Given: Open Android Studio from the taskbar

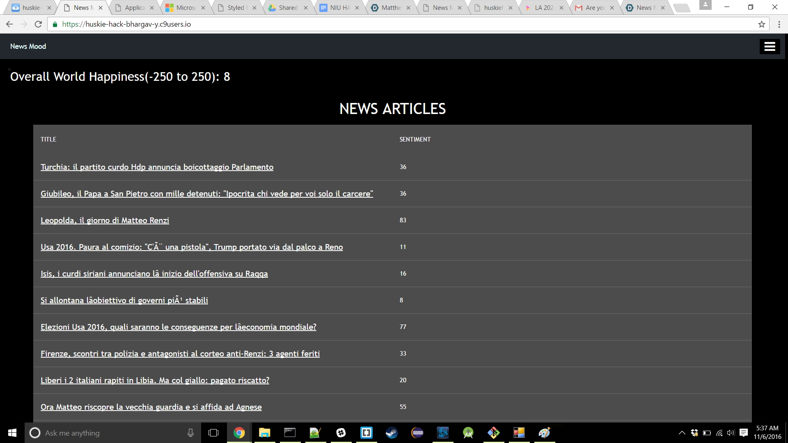Looking at the screenshot, I should point(468,433).
